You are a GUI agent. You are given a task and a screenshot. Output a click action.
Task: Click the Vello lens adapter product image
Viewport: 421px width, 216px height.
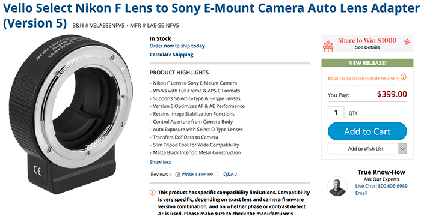71,114
